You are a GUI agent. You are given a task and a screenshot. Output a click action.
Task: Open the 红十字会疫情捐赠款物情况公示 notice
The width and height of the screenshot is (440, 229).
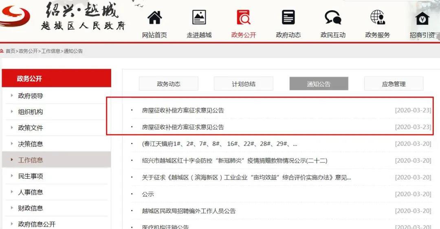click(x=235, y=161)
